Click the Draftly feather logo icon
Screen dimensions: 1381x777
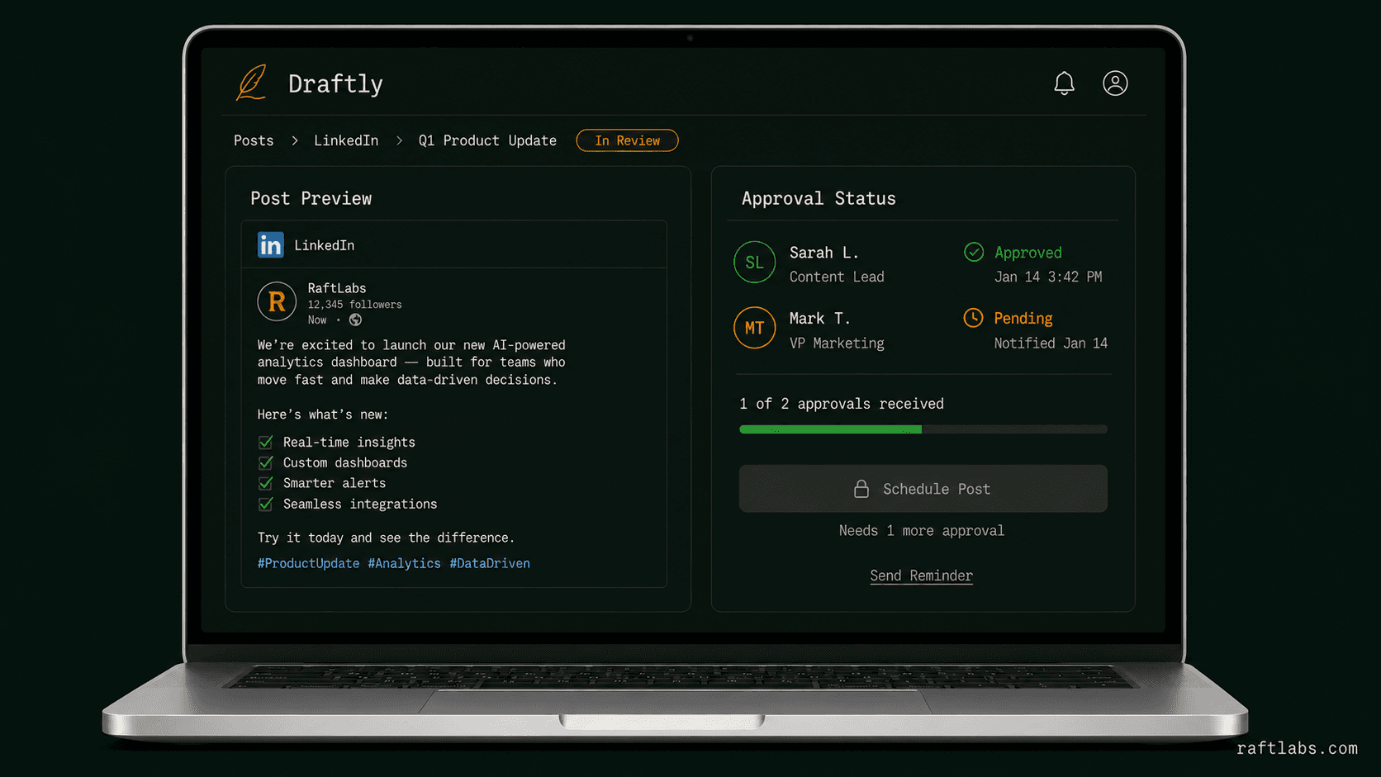(251, 83)
